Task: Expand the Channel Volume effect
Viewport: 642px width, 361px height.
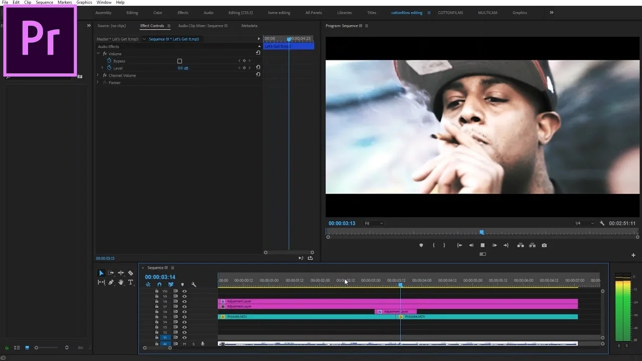Action: 98,75
